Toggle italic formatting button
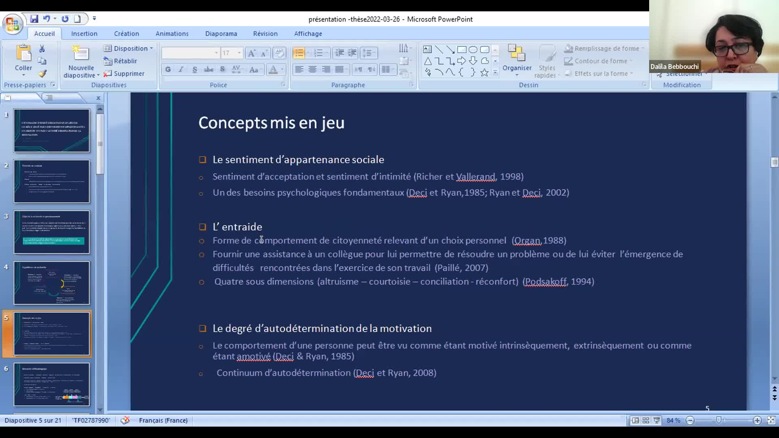 181,69
